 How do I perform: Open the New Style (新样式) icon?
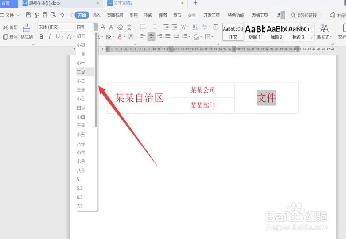(324, 32)
